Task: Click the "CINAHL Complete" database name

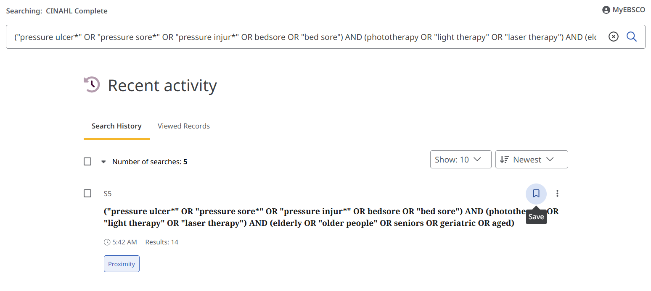Action: 77,11
